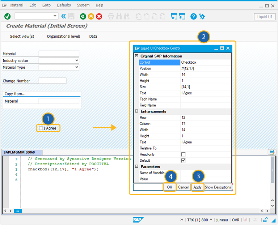Click the lock icon in status bar
Screen dimensions: 278x225
(x=265, y=220)
